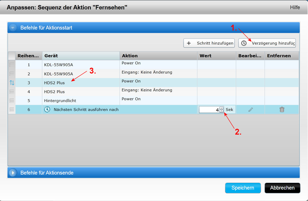Click the trash icon in row 6
The height and width of the screenshot is (201, 308).
tap(282, 110)
